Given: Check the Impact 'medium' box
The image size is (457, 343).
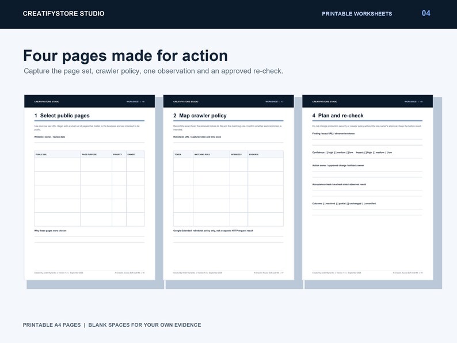Looking at the screenshot, I should pos(374,153).
